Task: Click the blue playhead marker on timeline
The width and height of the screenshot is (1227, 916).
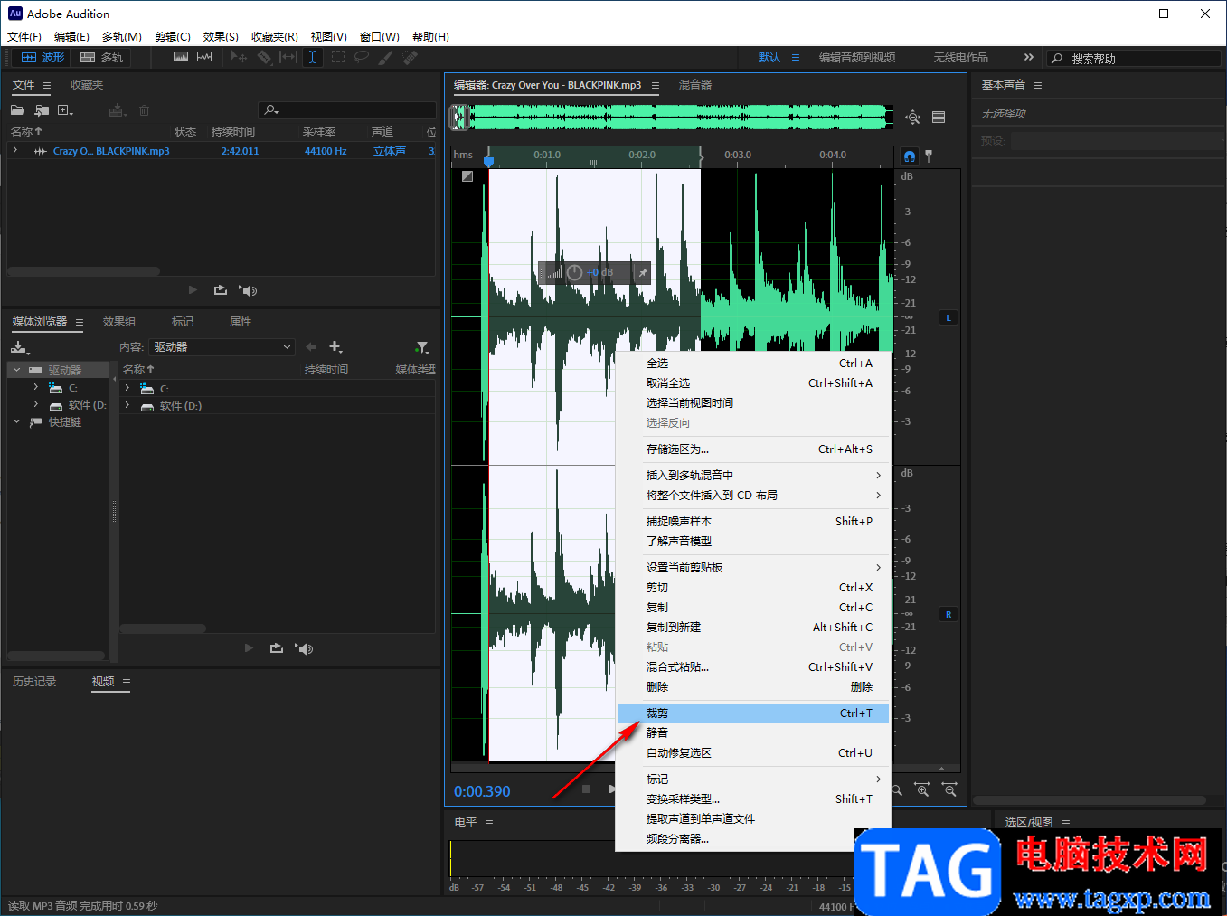Action: 489,160
